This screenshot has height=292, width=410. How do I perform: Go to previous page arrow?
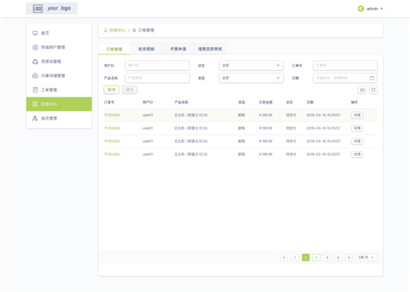284,258
